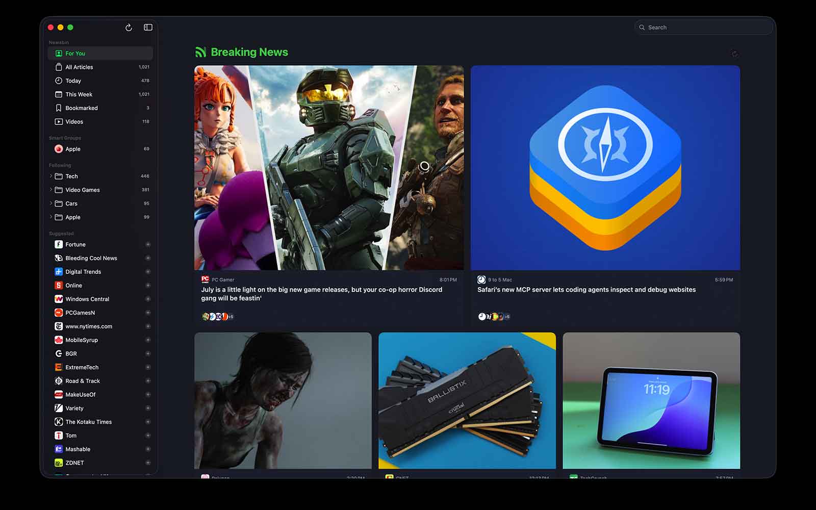Click inside the Search field
The image size is (816, 510).
704,28
